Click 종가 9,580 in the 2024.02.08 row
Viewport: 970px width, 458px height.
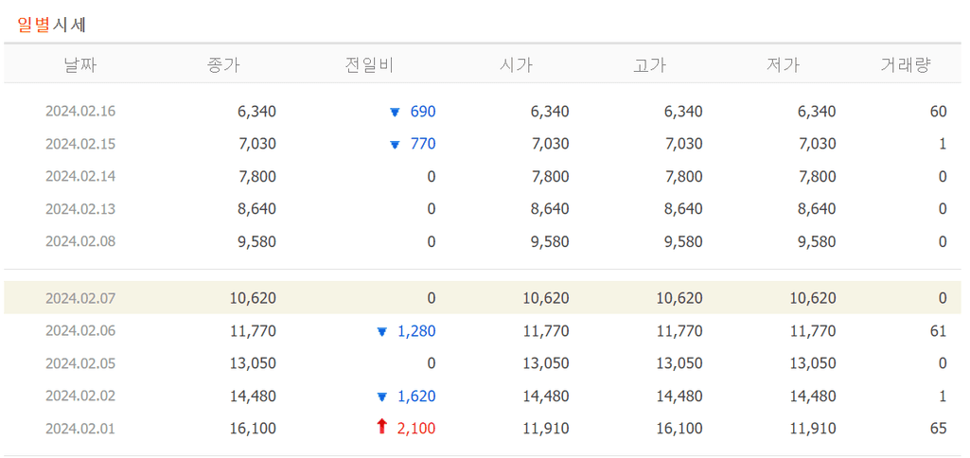256,240
